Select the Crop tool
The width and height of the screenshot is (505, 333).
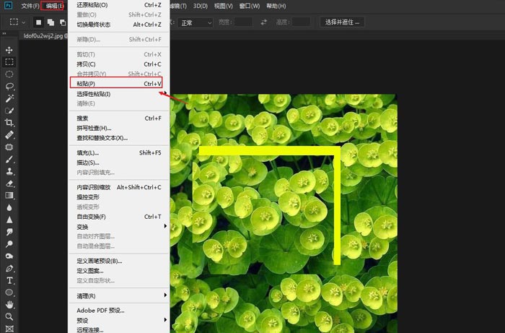tap(9, 123)
